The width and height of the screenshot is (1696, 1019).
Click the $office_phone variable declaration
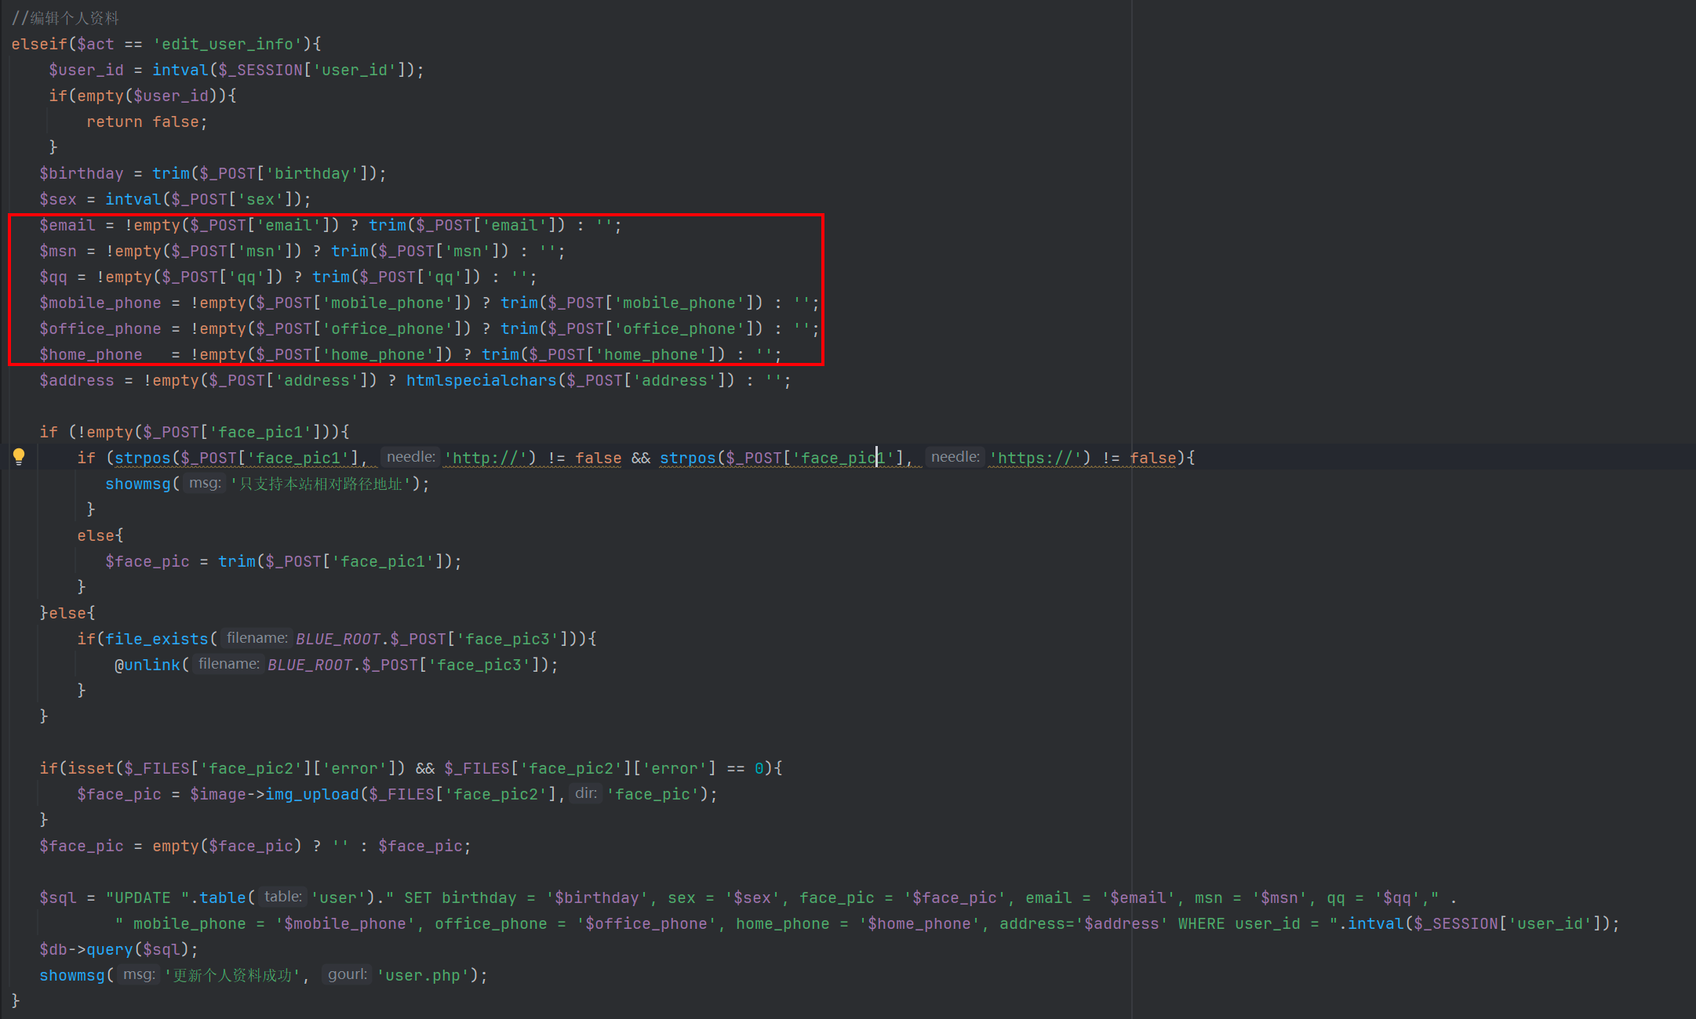coord(100,328)
